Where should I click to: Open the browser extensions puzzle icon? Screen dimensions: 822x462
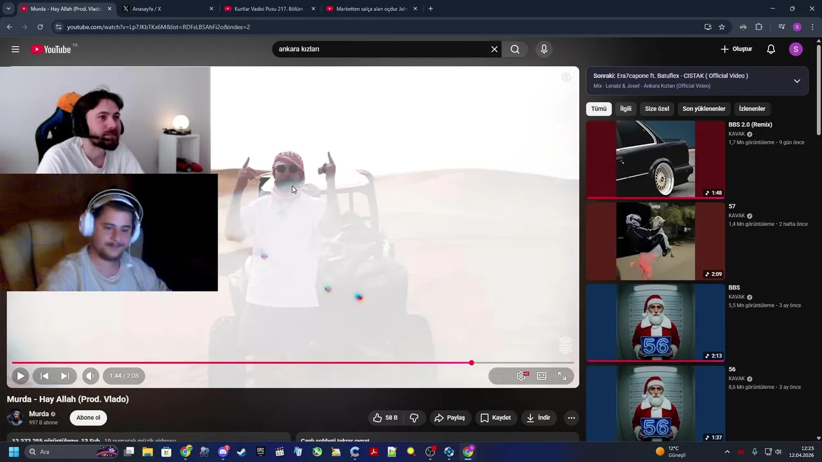click(759, 27)
